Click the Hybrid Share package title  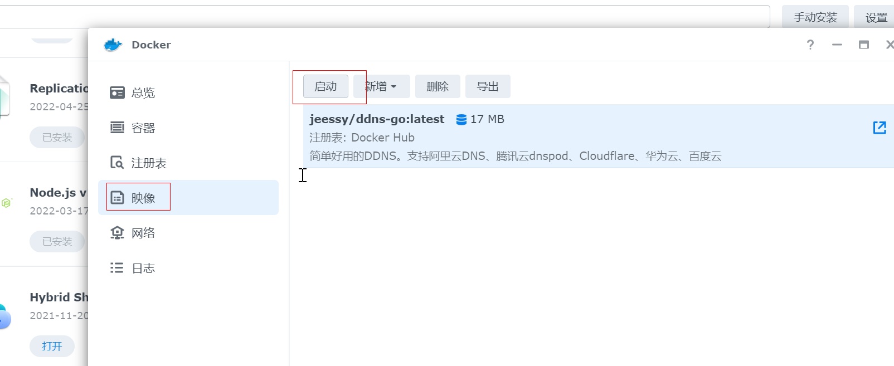59,297
